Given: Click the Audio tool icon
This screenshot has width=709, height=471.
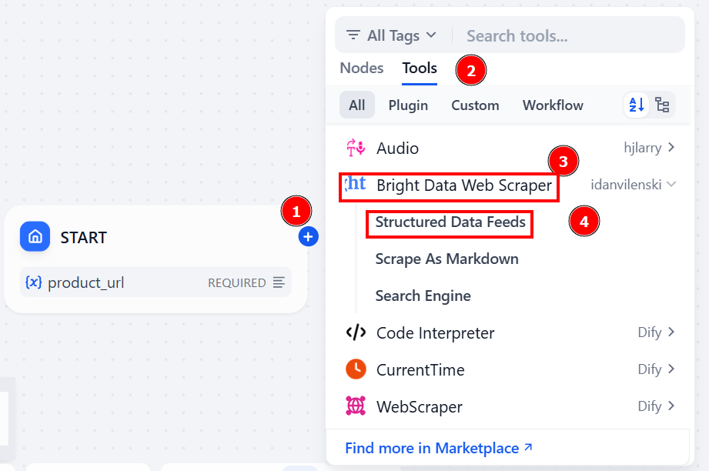Looking at the screenshot, I should point(356,148).
